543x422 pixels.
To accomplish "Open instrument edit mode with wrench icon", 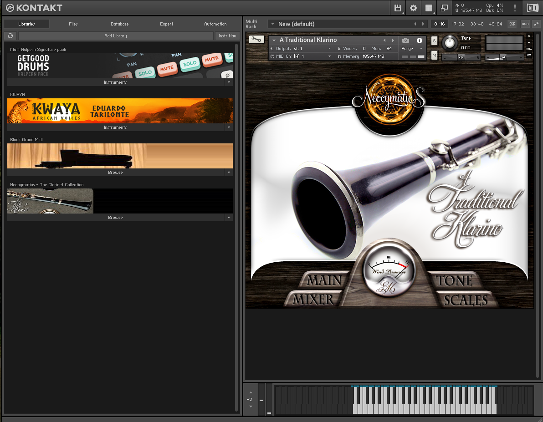I will (x=256, y=40).
